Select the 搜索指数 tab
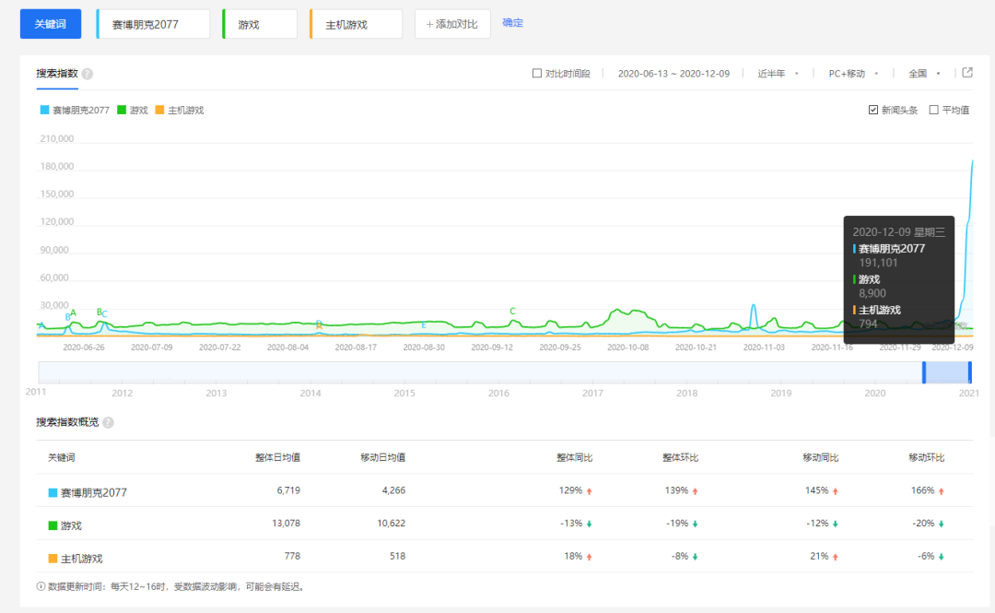Screen dimensions: 995x613 pos(57,74)
